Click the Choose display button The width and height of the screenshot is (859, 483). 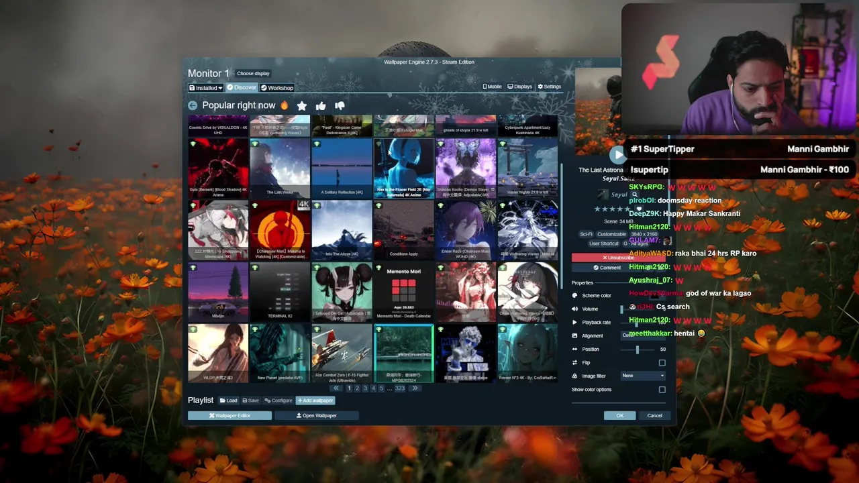pos(253,73)
